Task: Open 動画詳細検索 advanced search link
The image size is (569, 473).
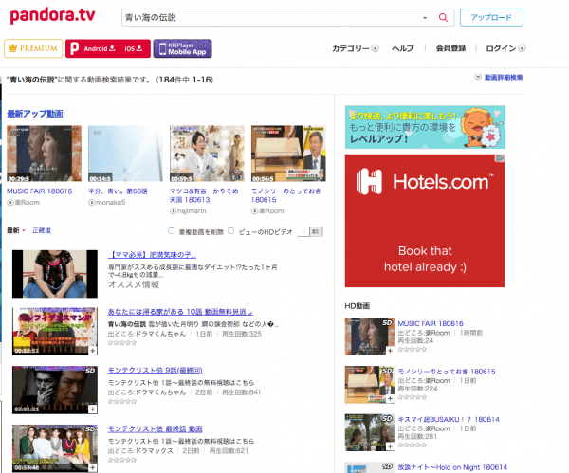Action: click(504, 78)
